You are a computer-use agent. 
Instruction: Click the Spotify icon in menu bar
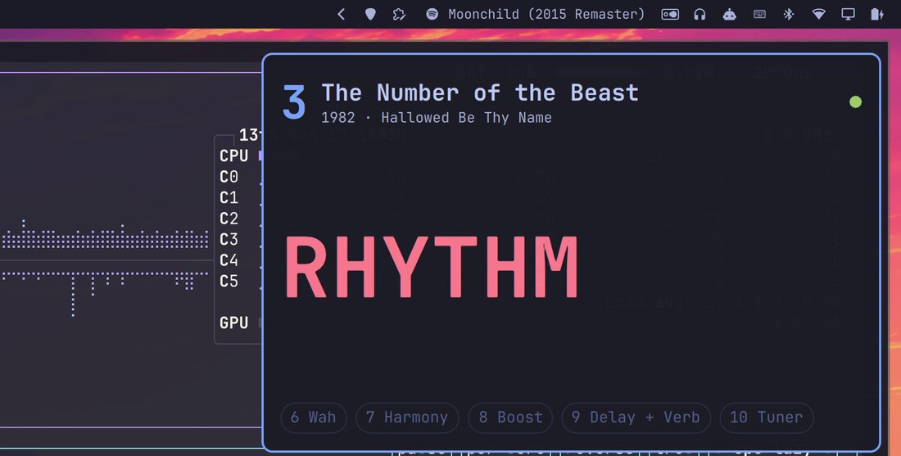432,15
